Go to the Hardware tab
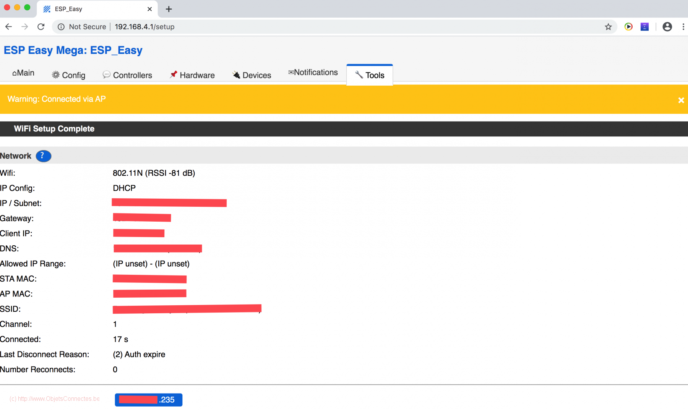 [x=192, y=75]
